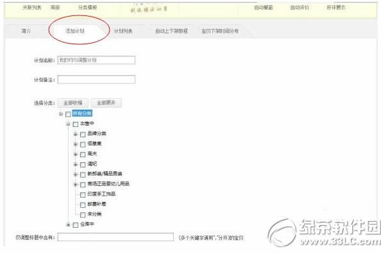Open 自动评价 in the top menu
The image size is (381, 254).
coord(300,8)
